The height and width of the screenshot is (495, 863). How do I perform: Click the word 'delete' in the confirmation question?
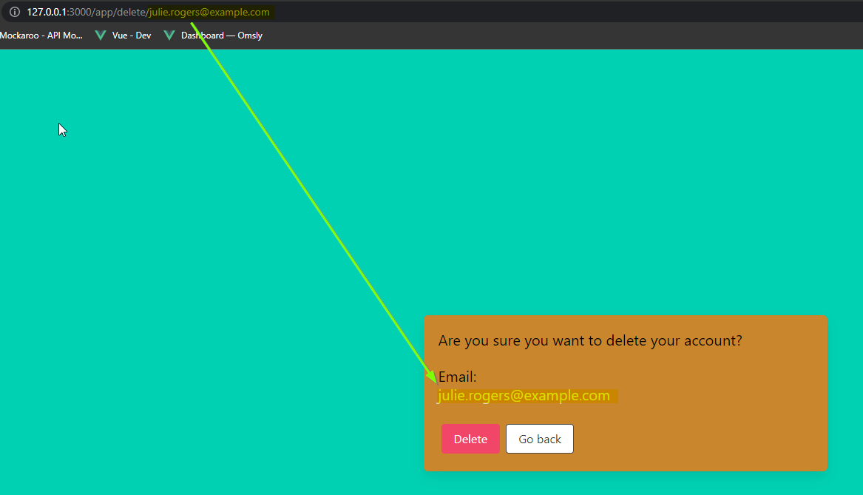[624, 341]
